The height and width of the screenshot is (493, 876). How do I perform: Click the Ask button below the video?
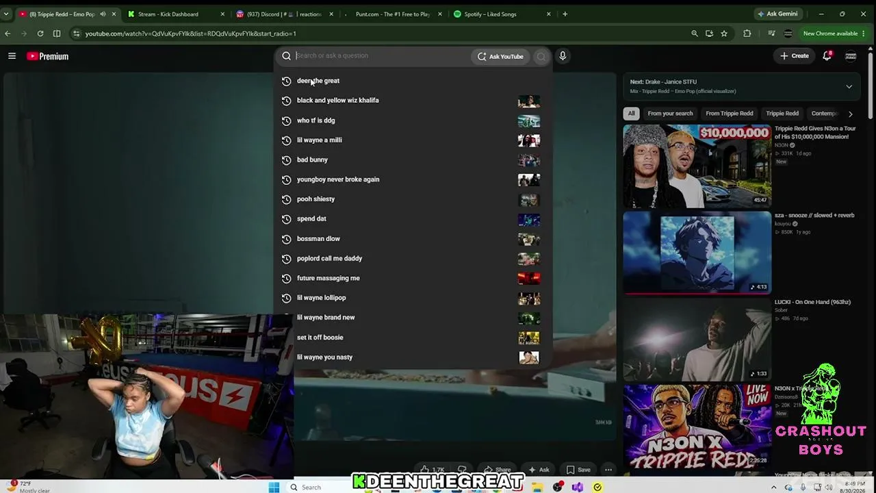point(538,470)
